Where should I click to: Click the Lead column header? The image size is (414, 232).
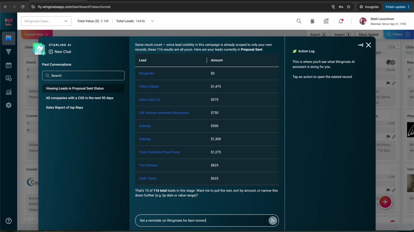143,60
